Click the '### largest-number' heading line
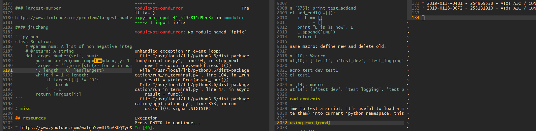The height and width of the screenshot is (131, 536). (x=38, y=8)
